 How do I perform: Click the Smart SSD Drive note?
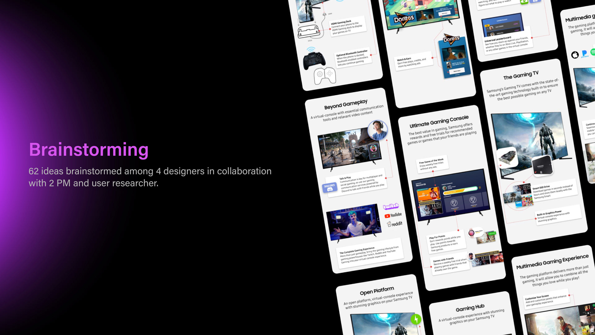553,192
